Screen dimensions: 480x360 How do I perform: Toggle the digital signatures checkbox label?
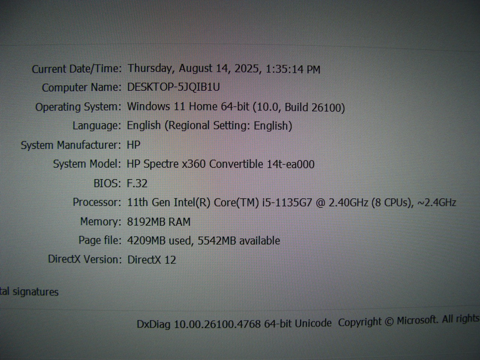coord(29,292)
